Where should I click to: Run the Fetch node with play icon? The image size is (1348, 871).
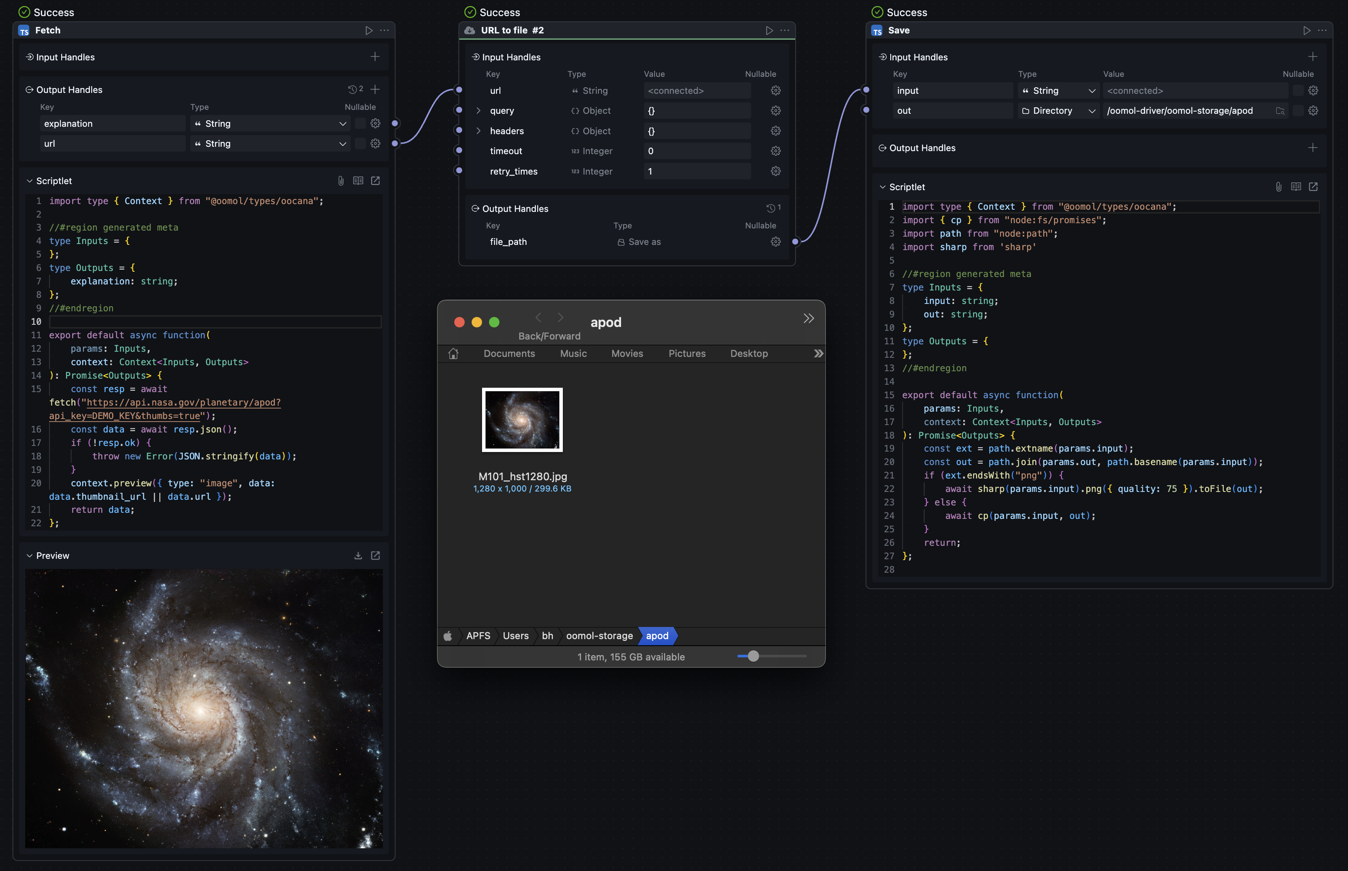369,30
